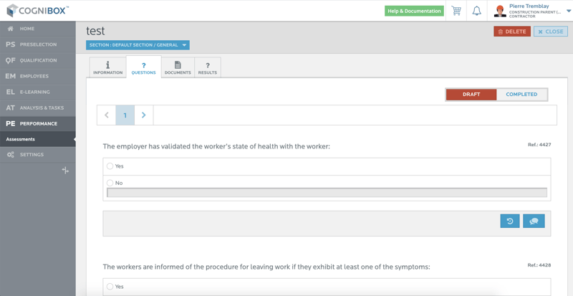Click the employer validated health question text

coord(216,146)
